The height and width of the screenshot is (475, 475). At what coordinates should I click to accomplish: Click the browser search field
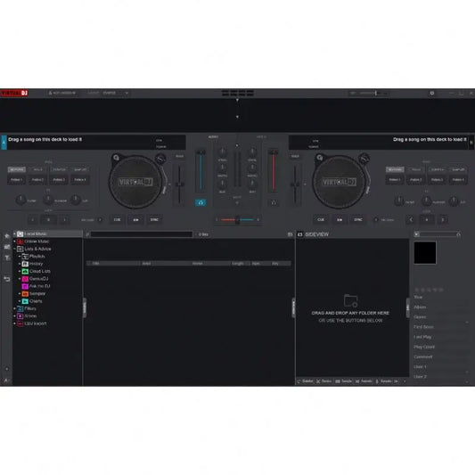coord(142,234)
